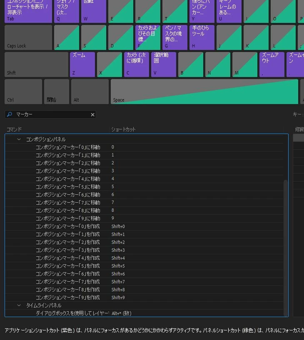Select row コンポジションマーカー「9」に移動
This screenshot has width=304, height=340.
(x=145, y=218)
